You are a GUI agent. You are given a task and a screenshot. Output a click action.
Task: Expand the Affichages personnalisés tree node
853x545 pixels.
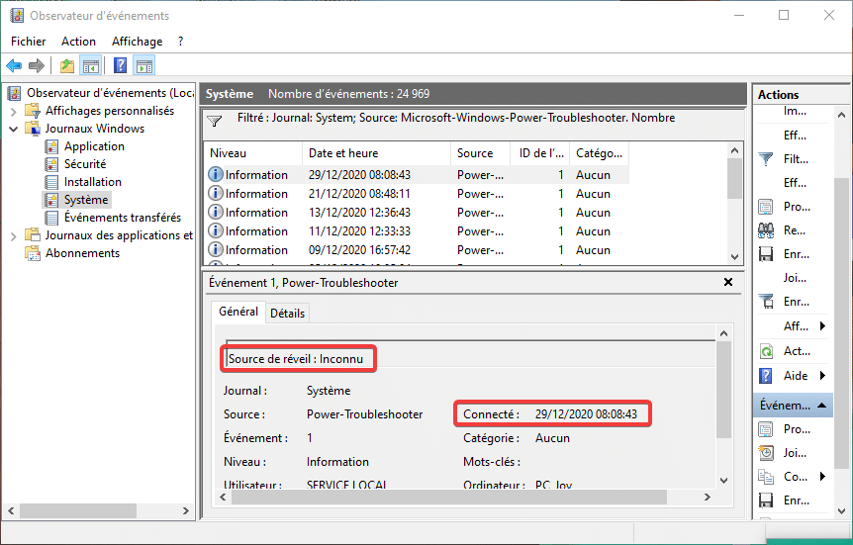(13, 111)
